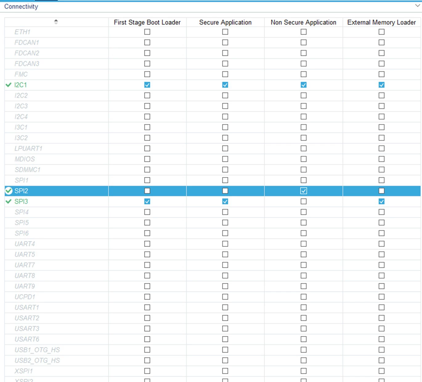Enable XSPI1 for External Memory Loader

tap(381, 371)
